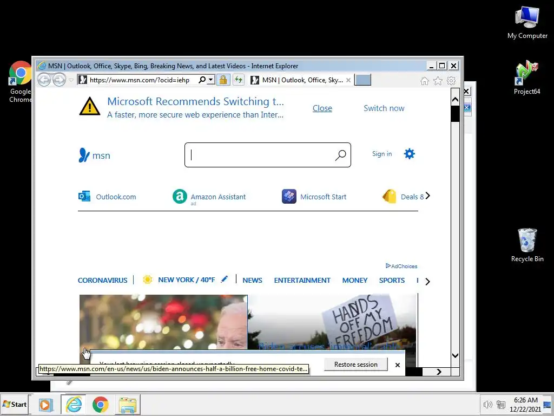
Task: Click the Home icon in IE toolbar
Action: point(425,81)
